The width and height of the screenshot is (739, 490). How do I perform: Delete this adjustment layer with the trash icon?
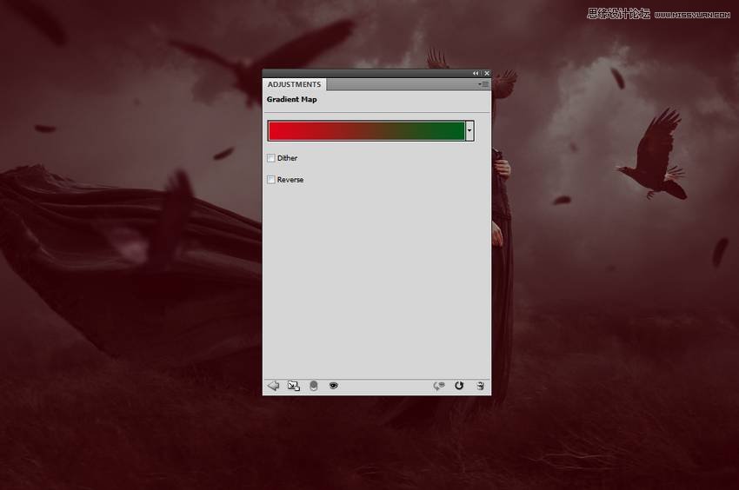pos(480,386)
